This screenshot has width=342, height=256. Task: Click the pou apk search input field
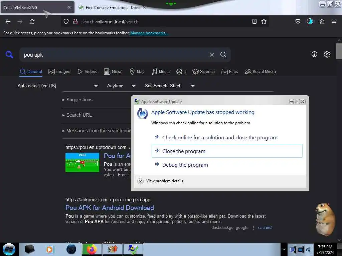tap(116, 55)
